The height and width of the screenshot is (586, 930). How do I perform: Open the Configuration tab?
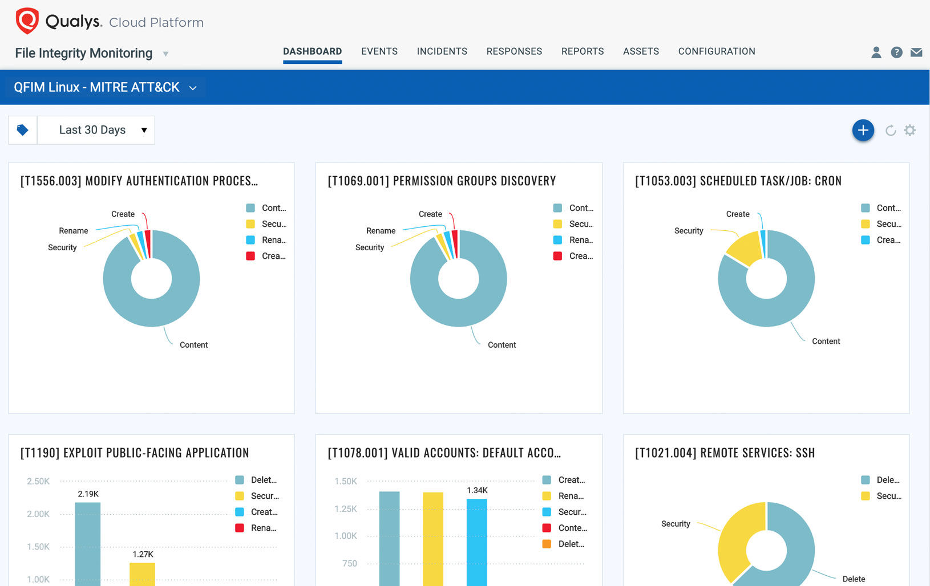tap(716, 51)
